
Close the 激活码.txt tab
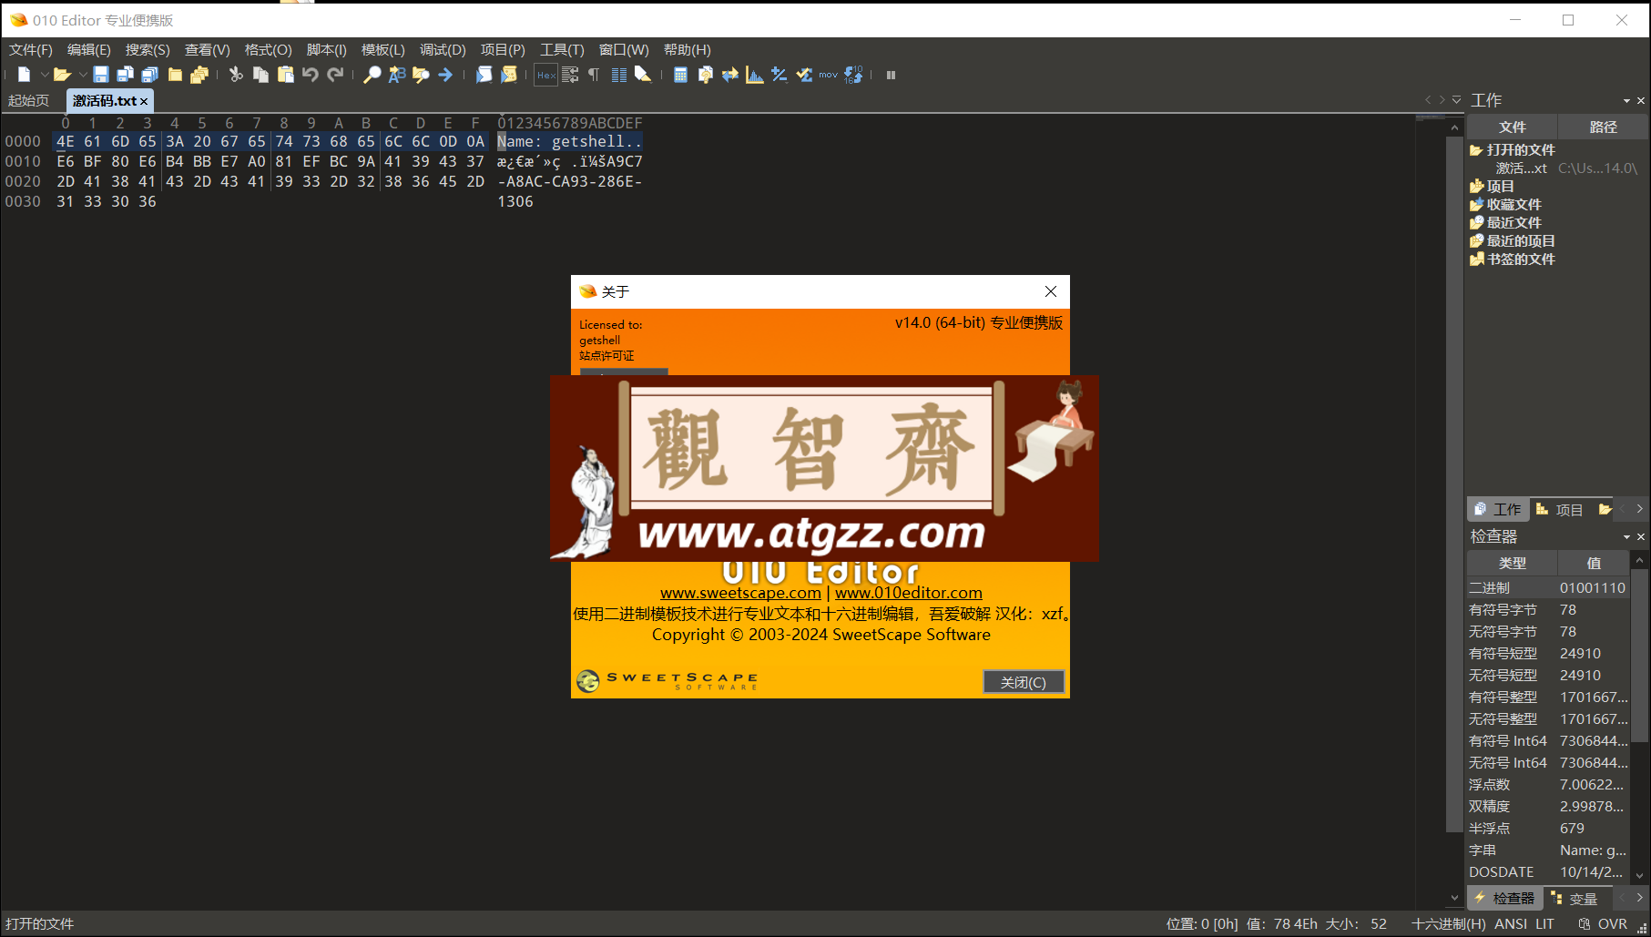pos(143,101)
